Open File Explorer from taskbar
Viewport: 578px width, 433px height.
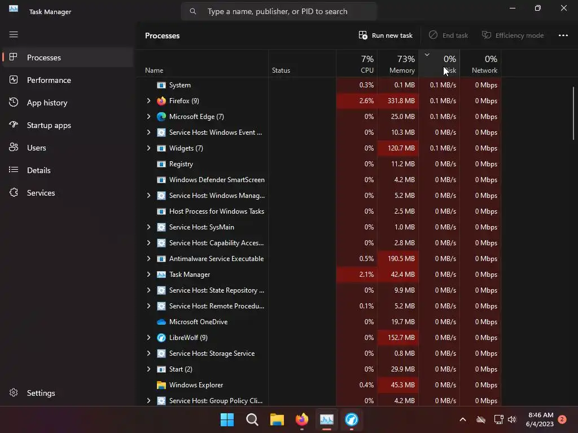pyautogui.click(x=277, y=419)
